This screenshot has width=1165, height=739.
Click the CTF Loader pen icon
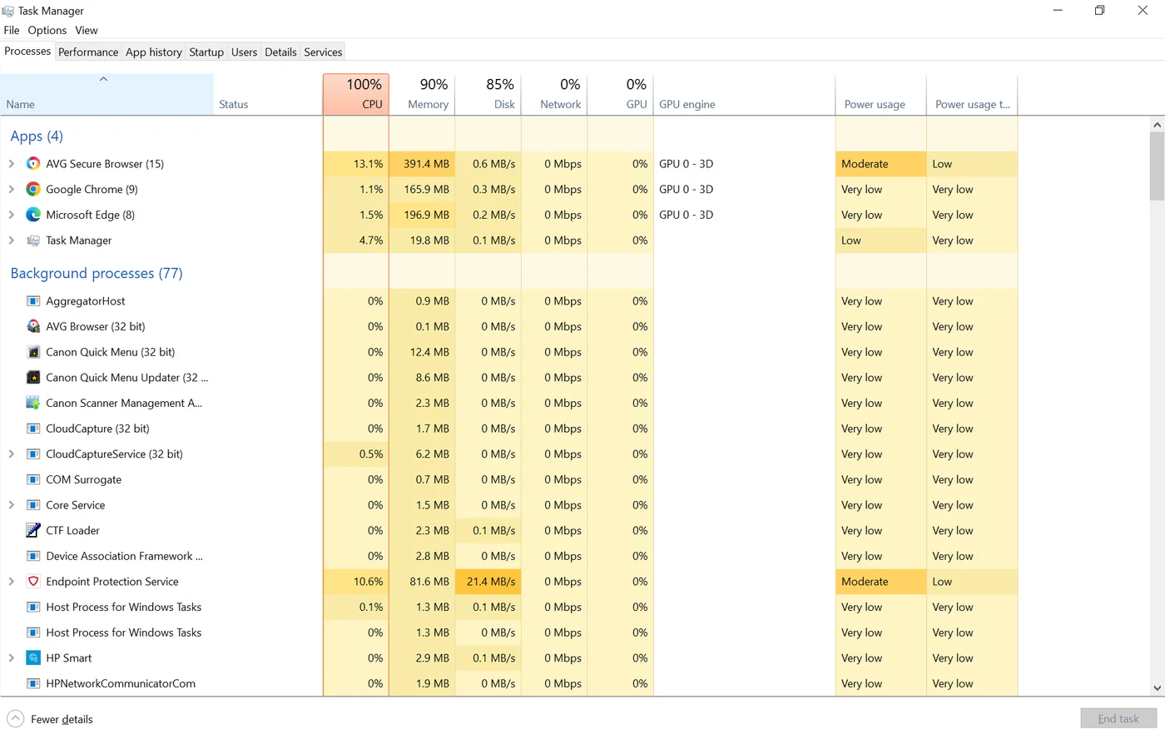(x=33, y=530)
